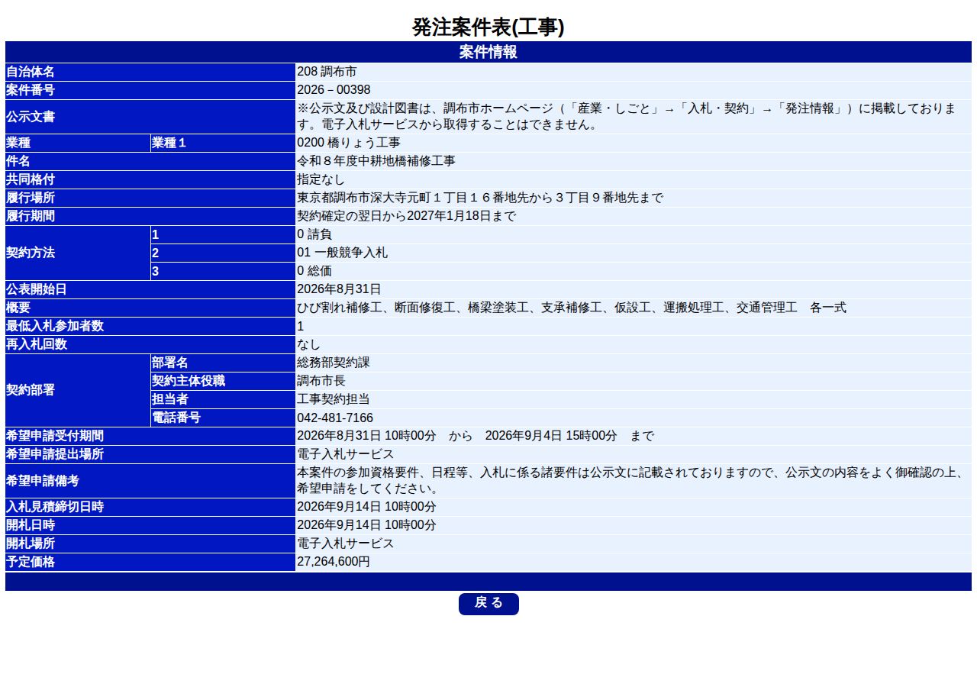
Task: Select publication start date 2026年8月31日
Action: [x=339, y=289]
